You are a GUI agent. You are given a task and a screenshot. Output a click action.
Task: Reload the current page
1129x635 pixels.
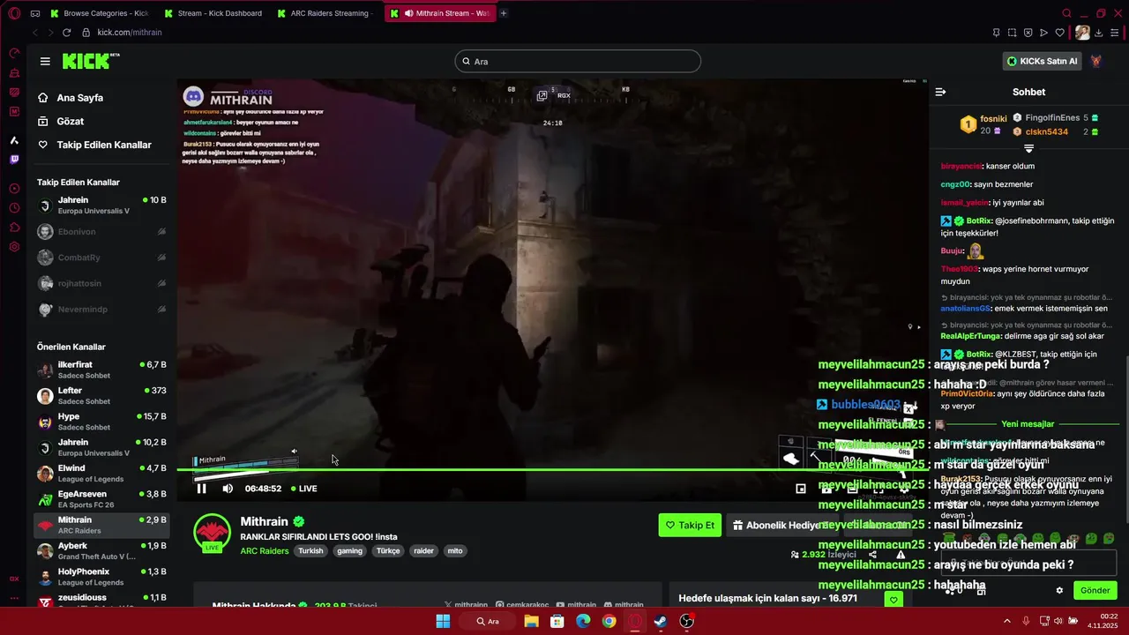click(x=66, y=33)
